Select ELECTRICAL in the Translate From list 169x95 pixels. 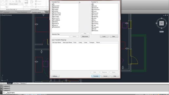point(57,13)
